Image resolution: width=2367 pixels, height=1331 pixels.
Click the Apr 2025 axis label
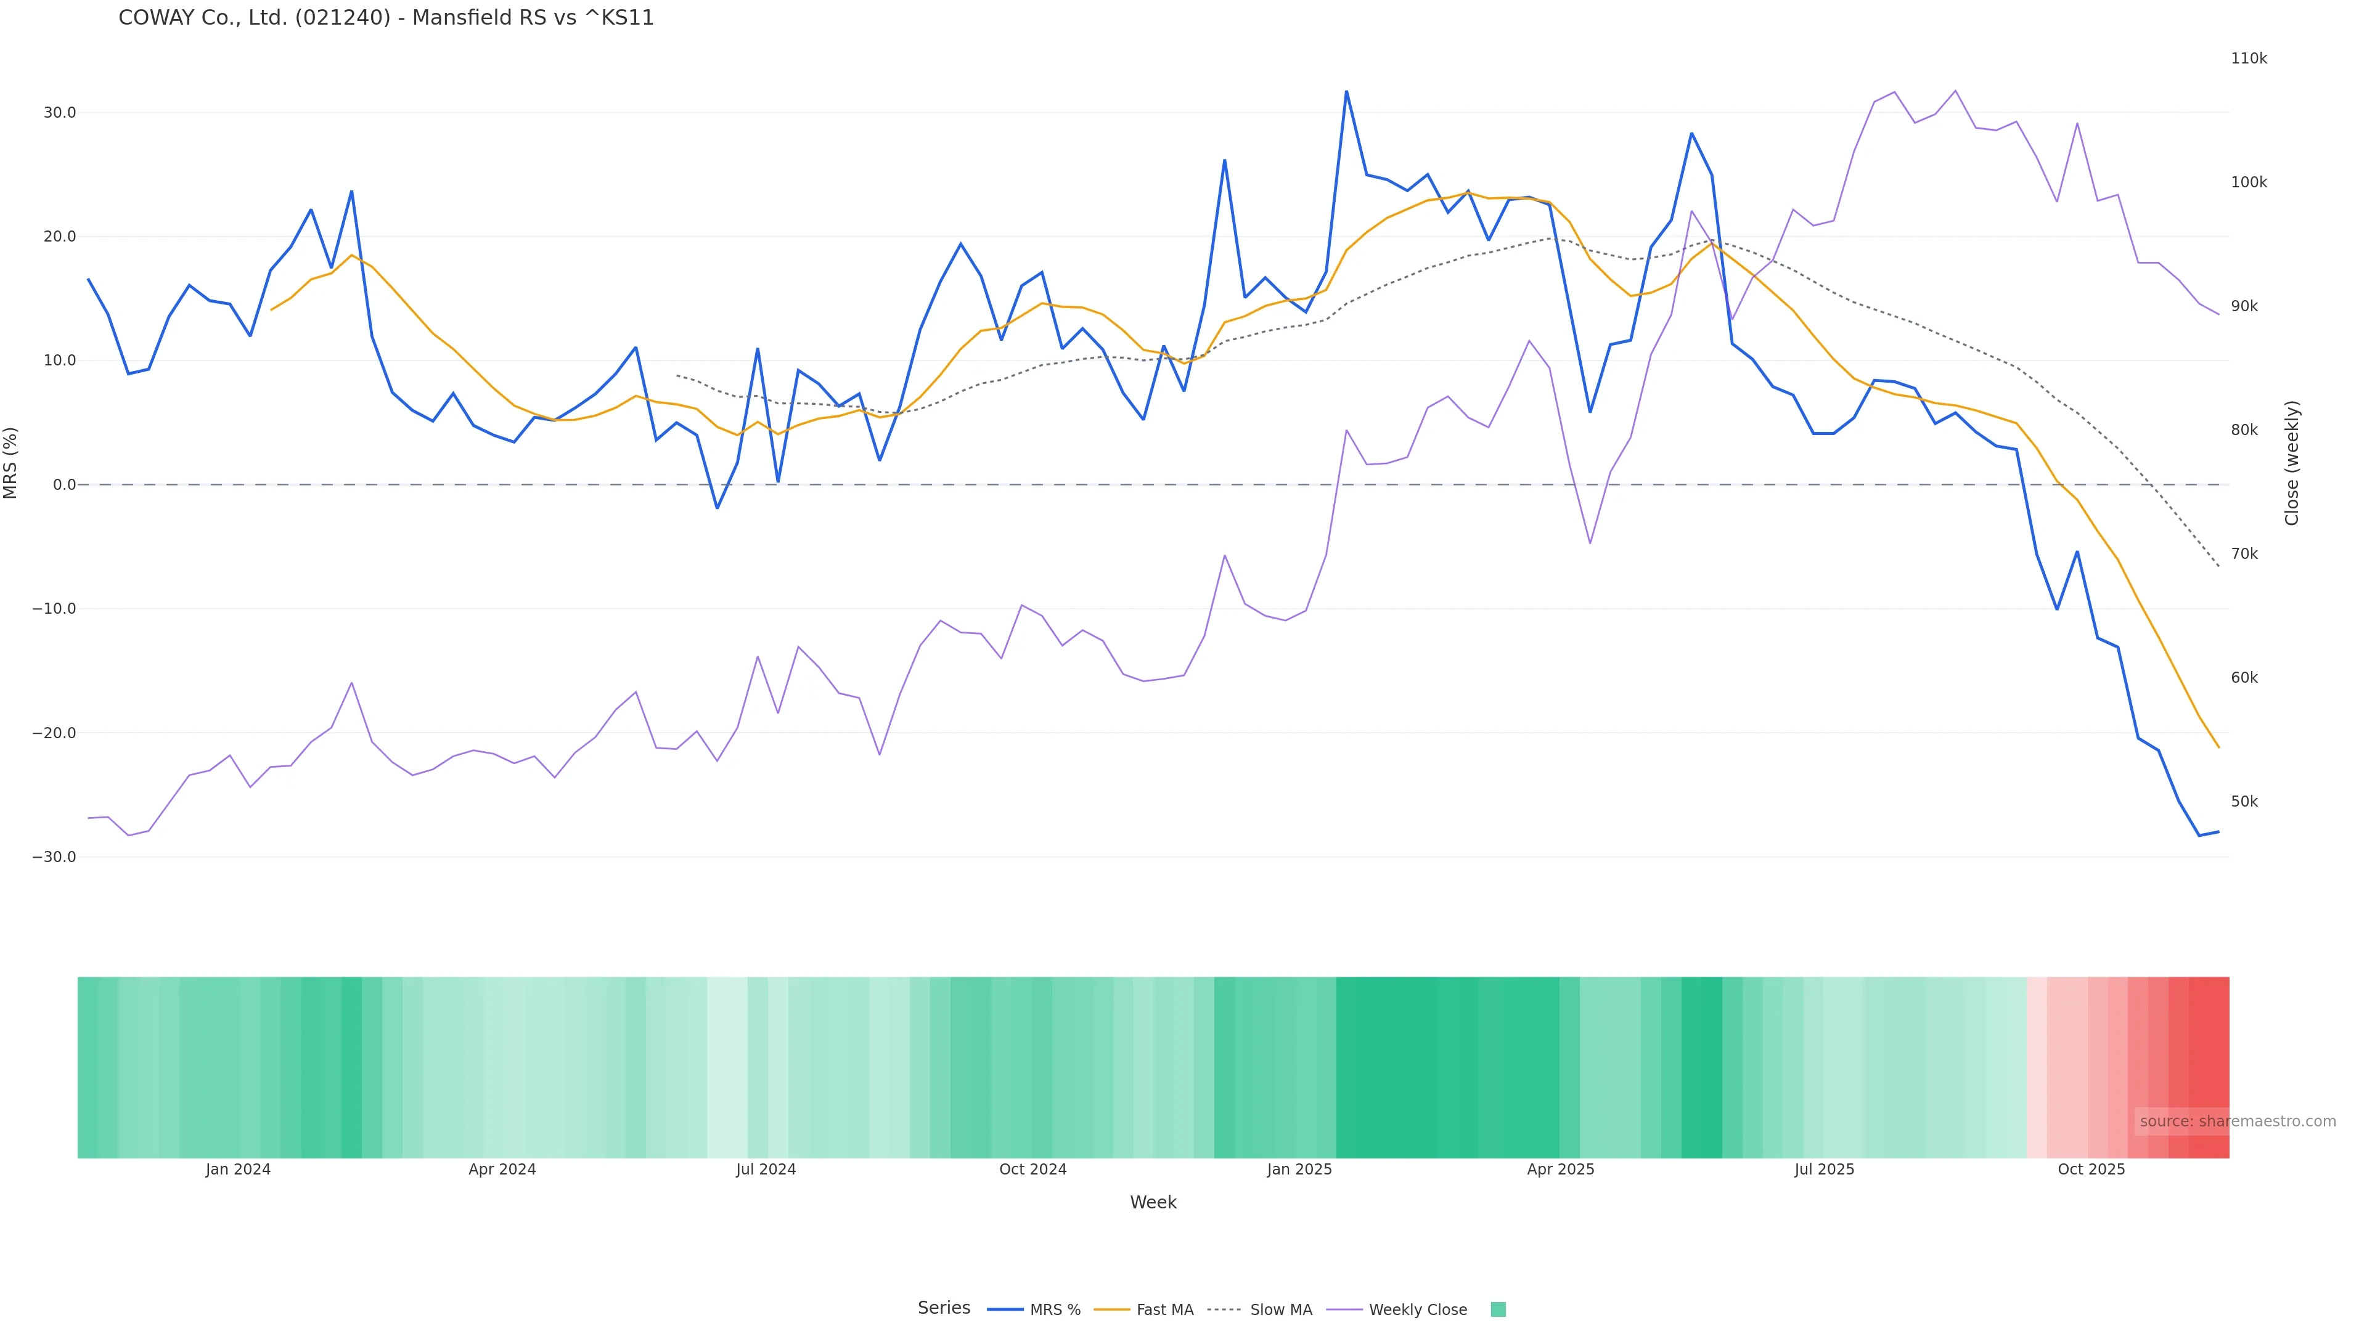pyautogui.click(x=1560, y=1170)
